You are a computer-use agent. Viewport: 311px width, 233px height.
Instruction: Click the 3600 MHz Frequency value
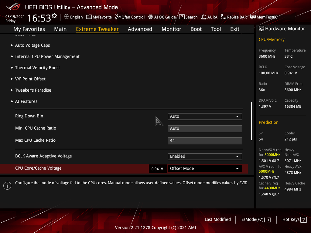click(267, 56)
